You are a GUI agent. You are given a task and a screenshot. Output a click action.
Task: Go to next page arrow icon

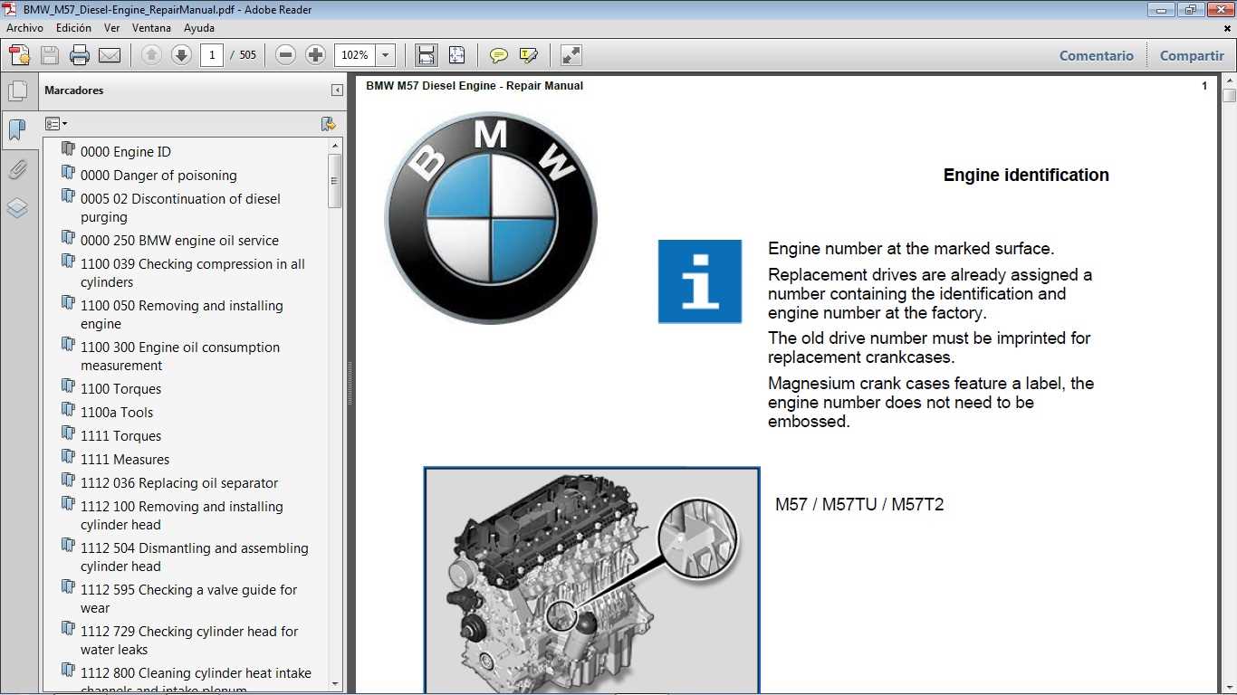click(x=181, y=55)
